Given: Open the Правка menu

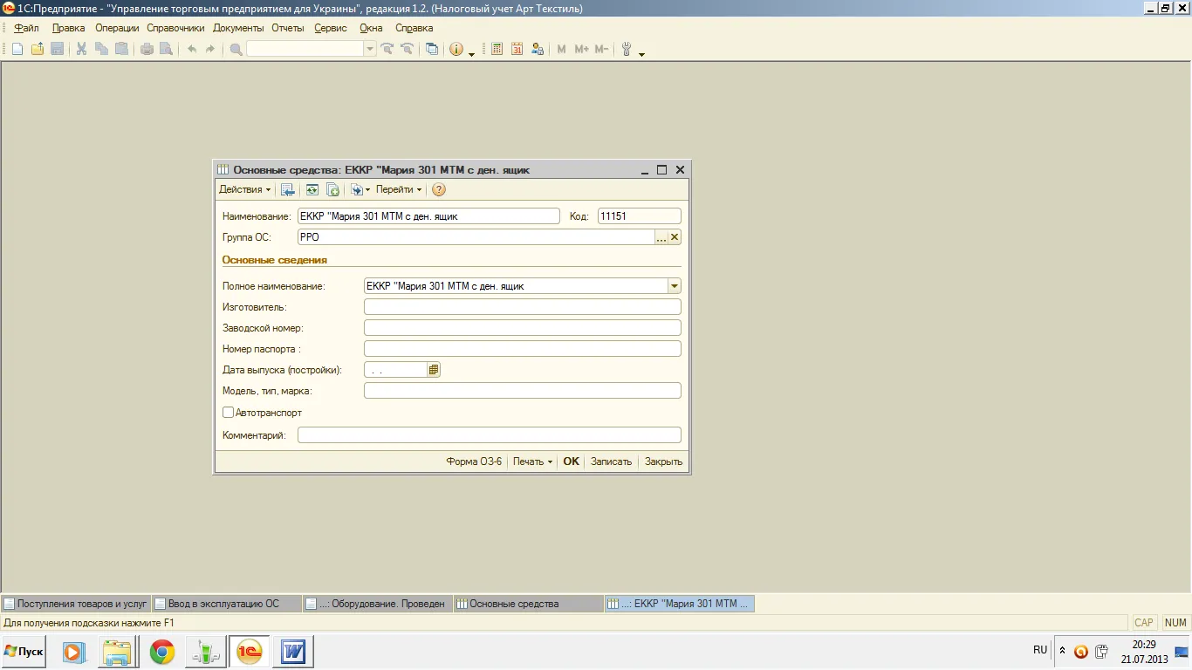Looking at the screenshot, I should 68,28.
